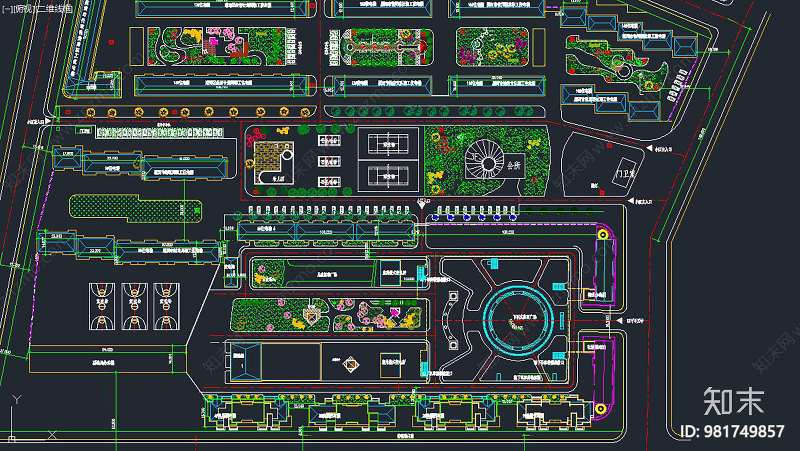Select the rightmost basketball court

[x=166, y=306]
